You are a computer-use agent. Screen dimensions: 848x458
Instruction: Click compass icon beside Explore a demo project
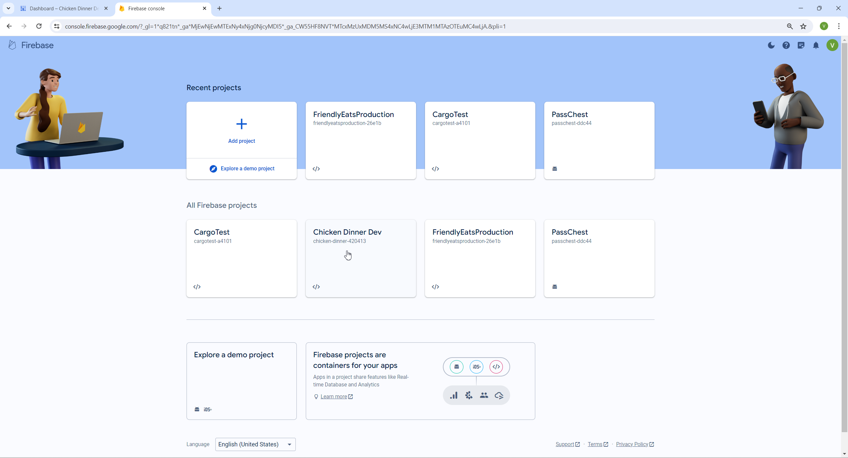tap(213, 169)
